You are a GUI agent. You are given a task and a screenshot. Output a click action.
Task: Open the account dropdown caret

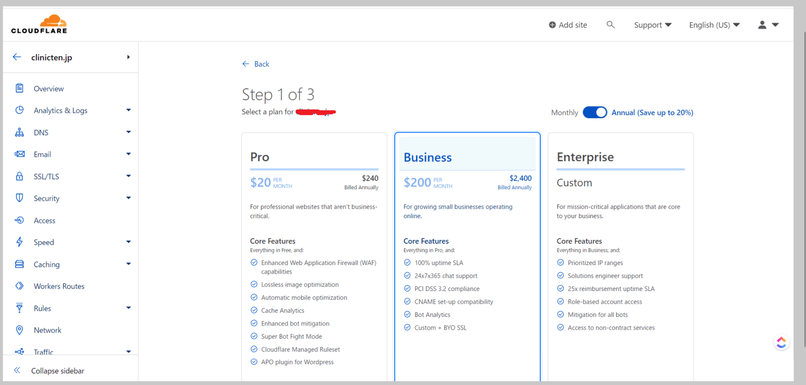(x=775, y=25)
